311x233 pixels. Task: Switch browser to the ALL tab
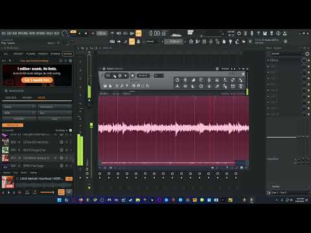click(6, 54)
